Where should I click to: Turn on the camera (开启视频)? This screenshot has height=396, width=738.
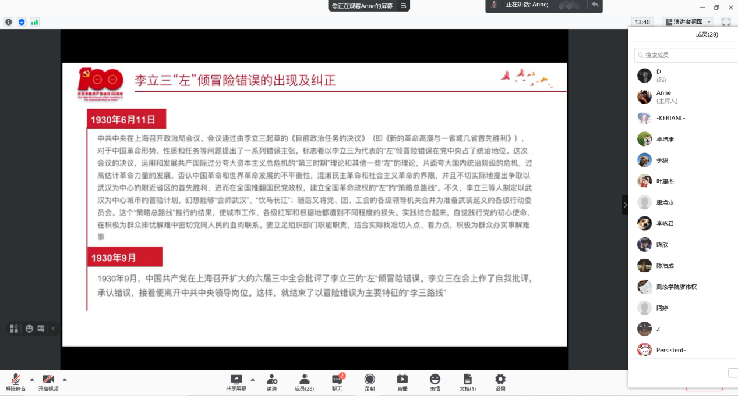pyautogui.click(x=48, y=380)
